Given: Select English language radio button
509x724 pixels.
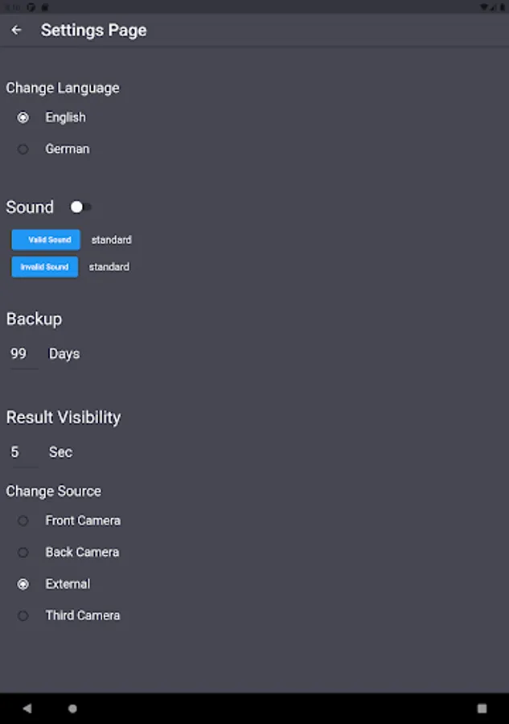Looking at the screenshot, I should pos(23,117).
